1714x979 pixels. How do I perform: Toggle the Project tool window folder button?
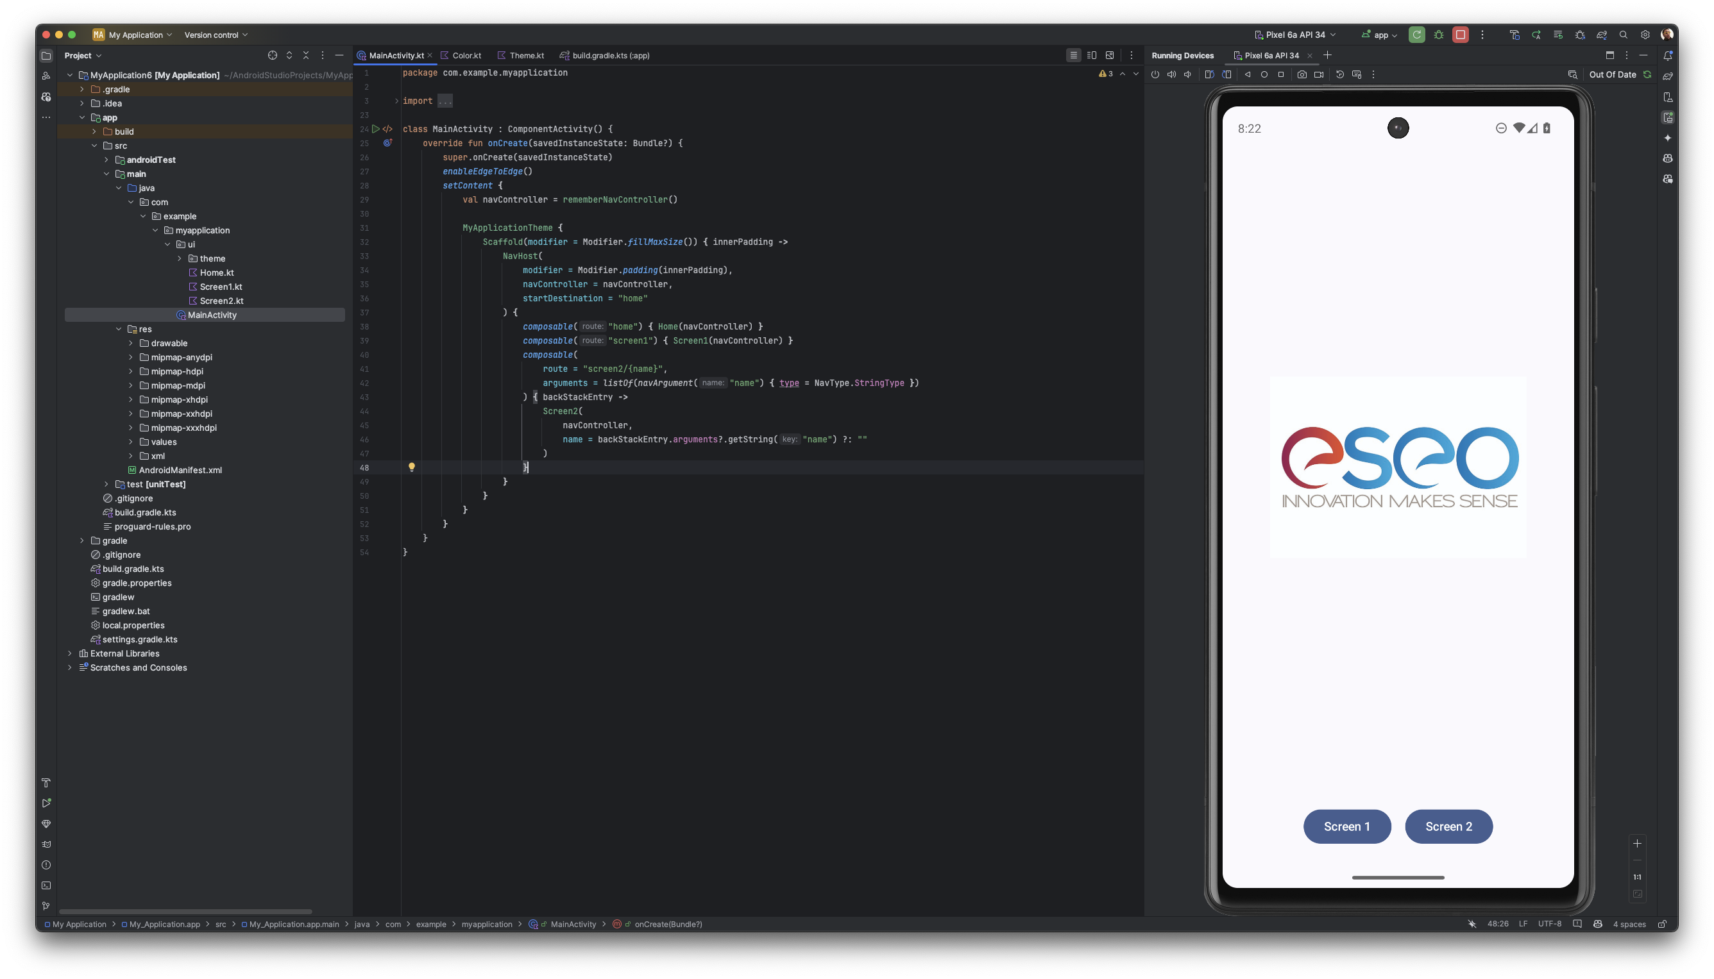click(x=46, y=55)
